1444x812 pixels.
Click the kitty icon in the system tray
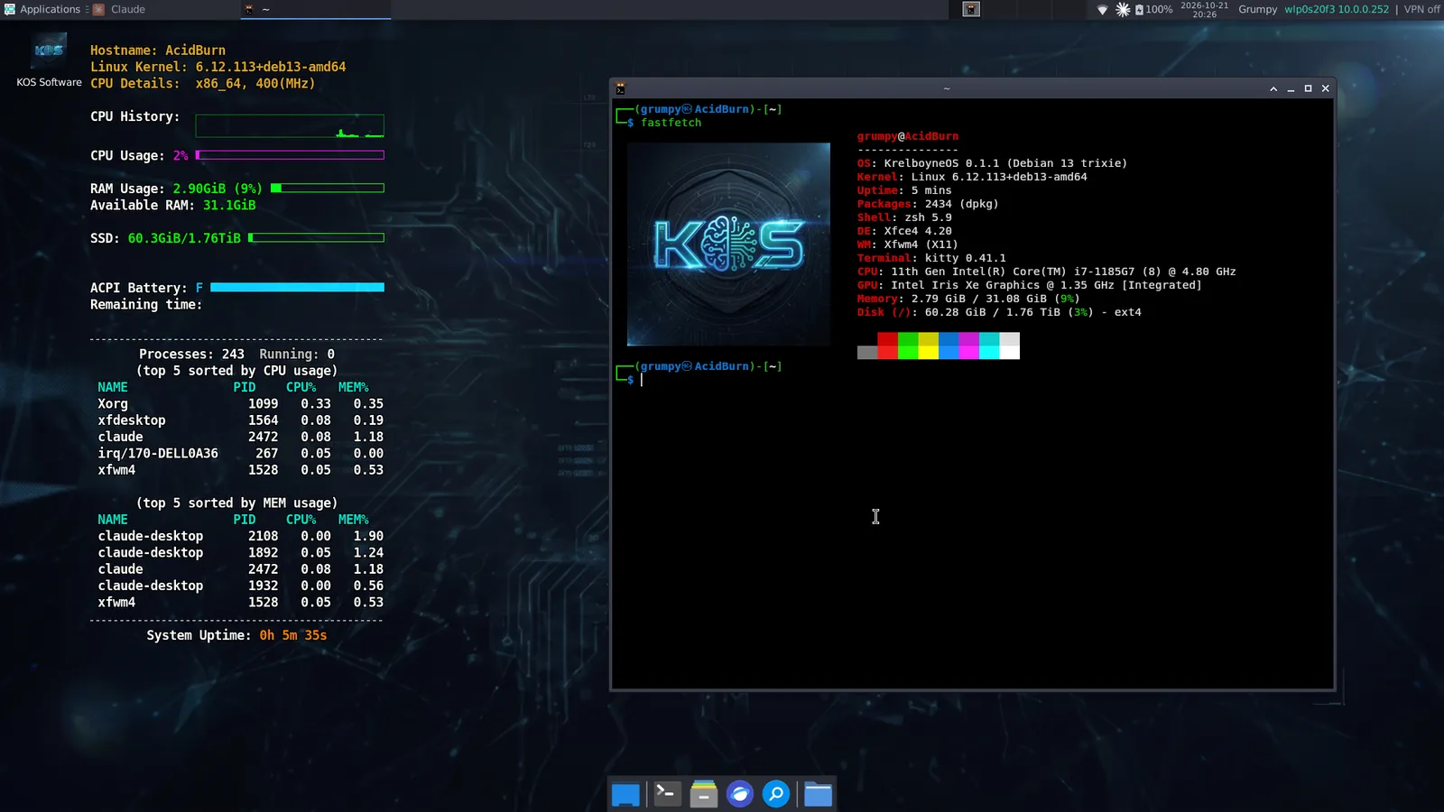pos(971,9)
